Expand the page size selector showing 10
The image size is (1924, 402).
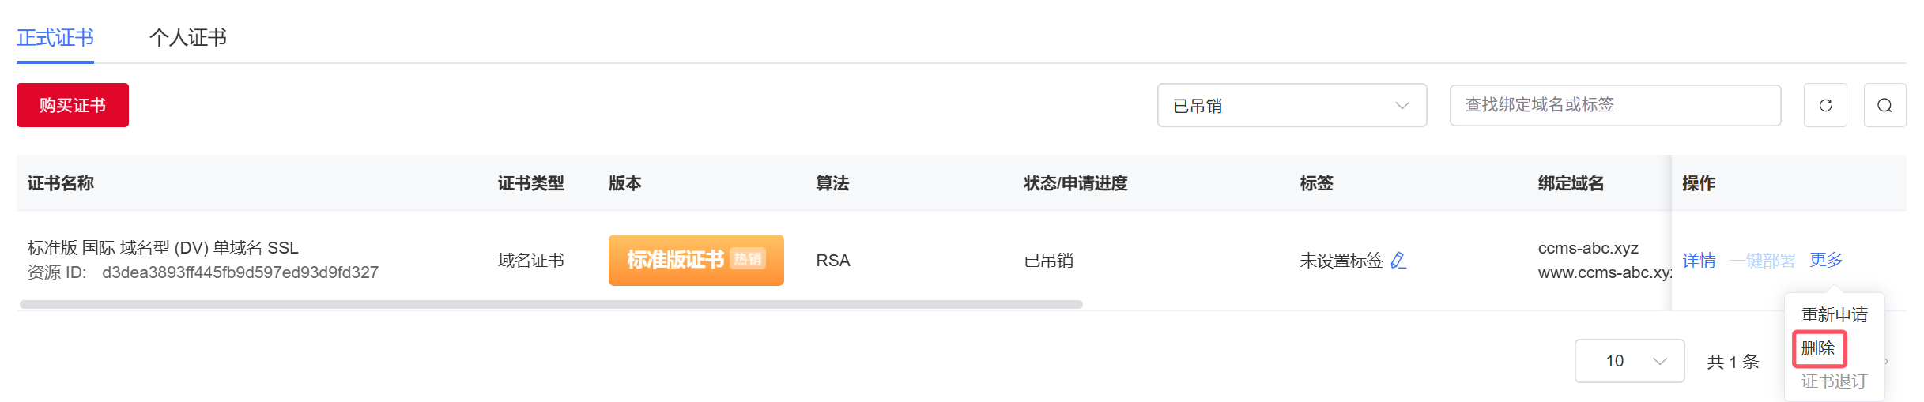coord(1629,361)
